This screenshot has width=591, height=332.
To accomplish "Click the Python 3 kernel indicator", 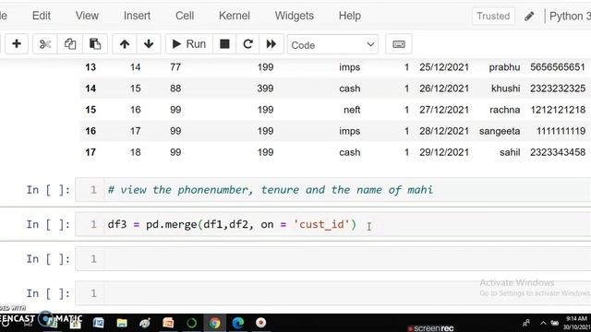I will tap(570, 17).
